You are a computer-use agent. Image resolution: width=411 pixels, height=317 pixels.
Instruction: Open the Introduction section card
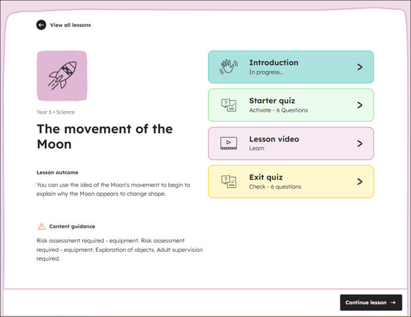tap(291, 67)
